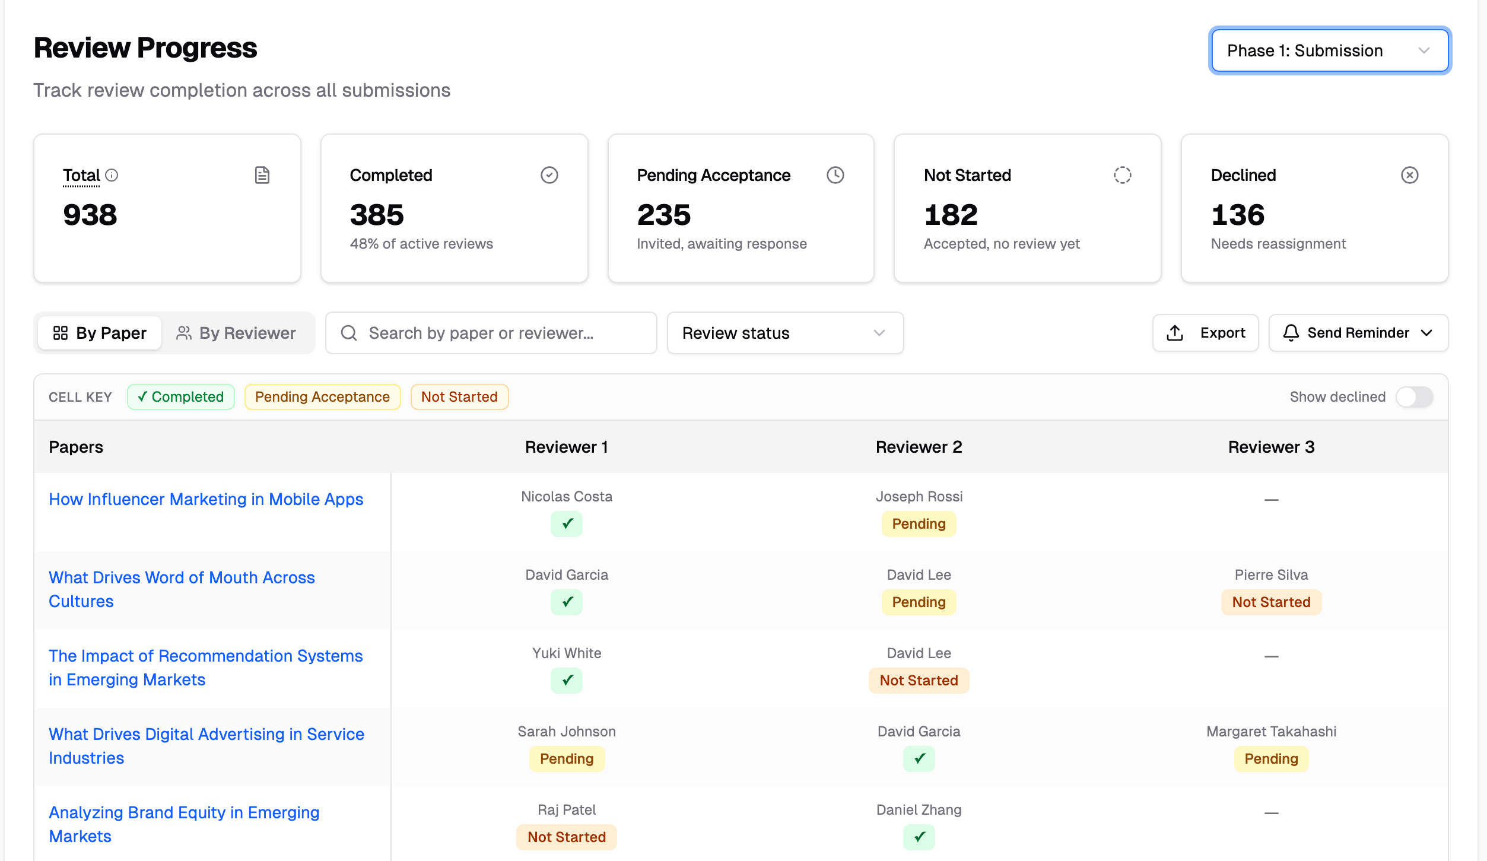Click reviewer name Raj Patel
This screenshot has height=861, width=1487.
pos(567,810)
